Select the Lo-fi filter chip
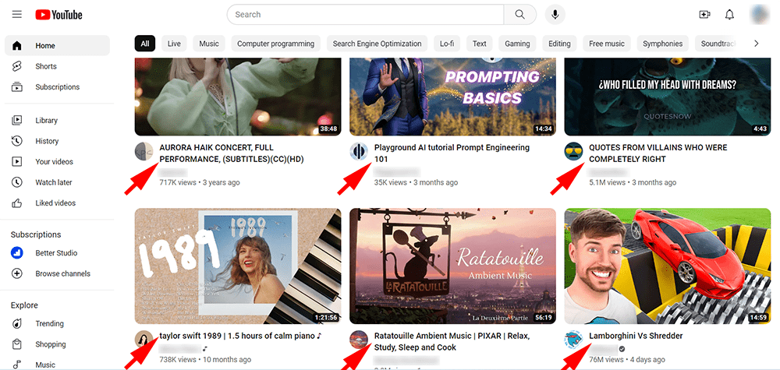The image size is (780, 370). (447, 44)
